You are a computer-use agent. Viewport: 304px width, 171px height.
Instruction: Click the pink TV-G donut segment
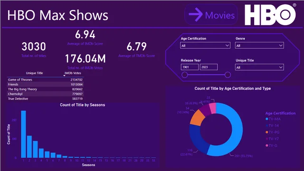(x=213, y=108)
